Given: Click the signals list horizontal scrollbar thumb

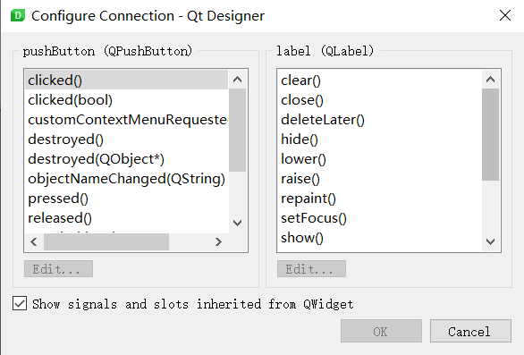Looking at the screenshot, I should click(x=106, y=241).
